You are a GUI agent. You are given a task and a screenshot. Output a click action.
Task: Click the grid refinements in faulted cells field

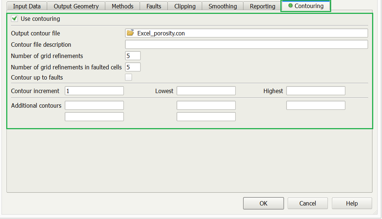(x=133, y=67)
